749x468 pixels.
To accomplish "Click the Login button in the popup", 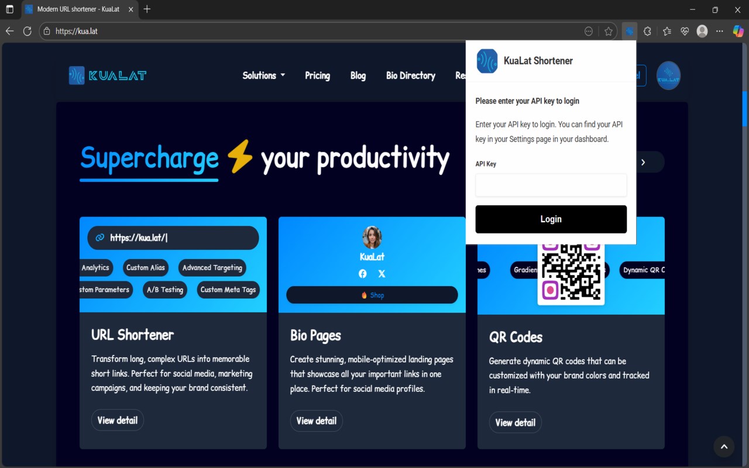I will tap(551, 219).
